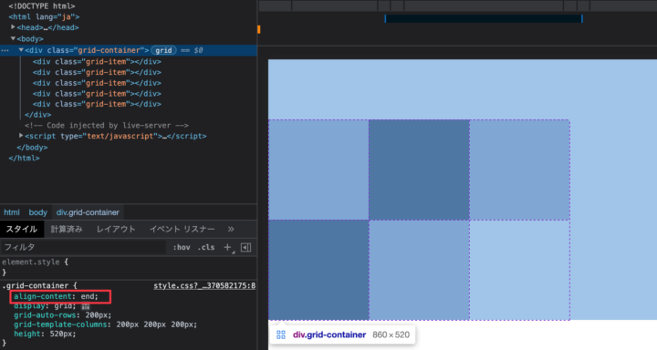Select html in the breadcrumb bar

coord(12,212)
